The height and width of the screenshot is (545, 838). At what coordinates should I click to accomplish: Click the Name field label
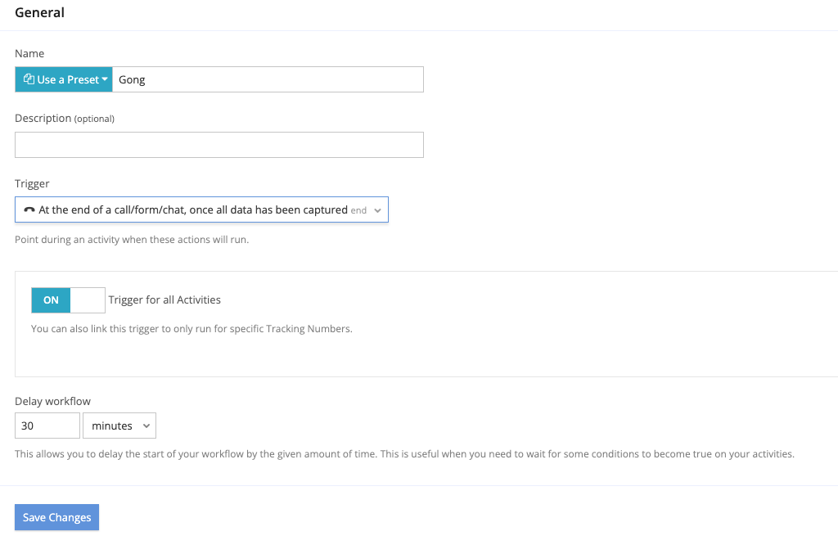[30, 53]
